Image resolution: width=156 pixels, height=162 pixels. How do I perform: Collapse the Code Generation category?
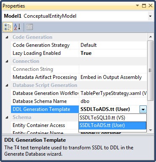(x=7, y=37)
